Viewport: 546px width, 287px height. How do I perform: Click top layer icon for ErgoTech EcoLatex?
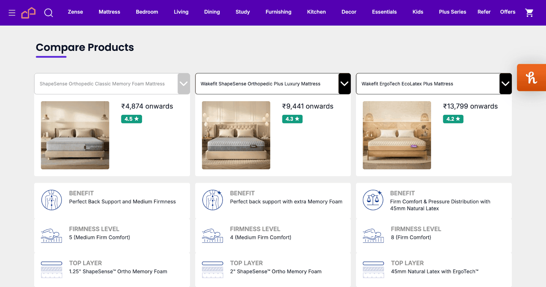373,269
